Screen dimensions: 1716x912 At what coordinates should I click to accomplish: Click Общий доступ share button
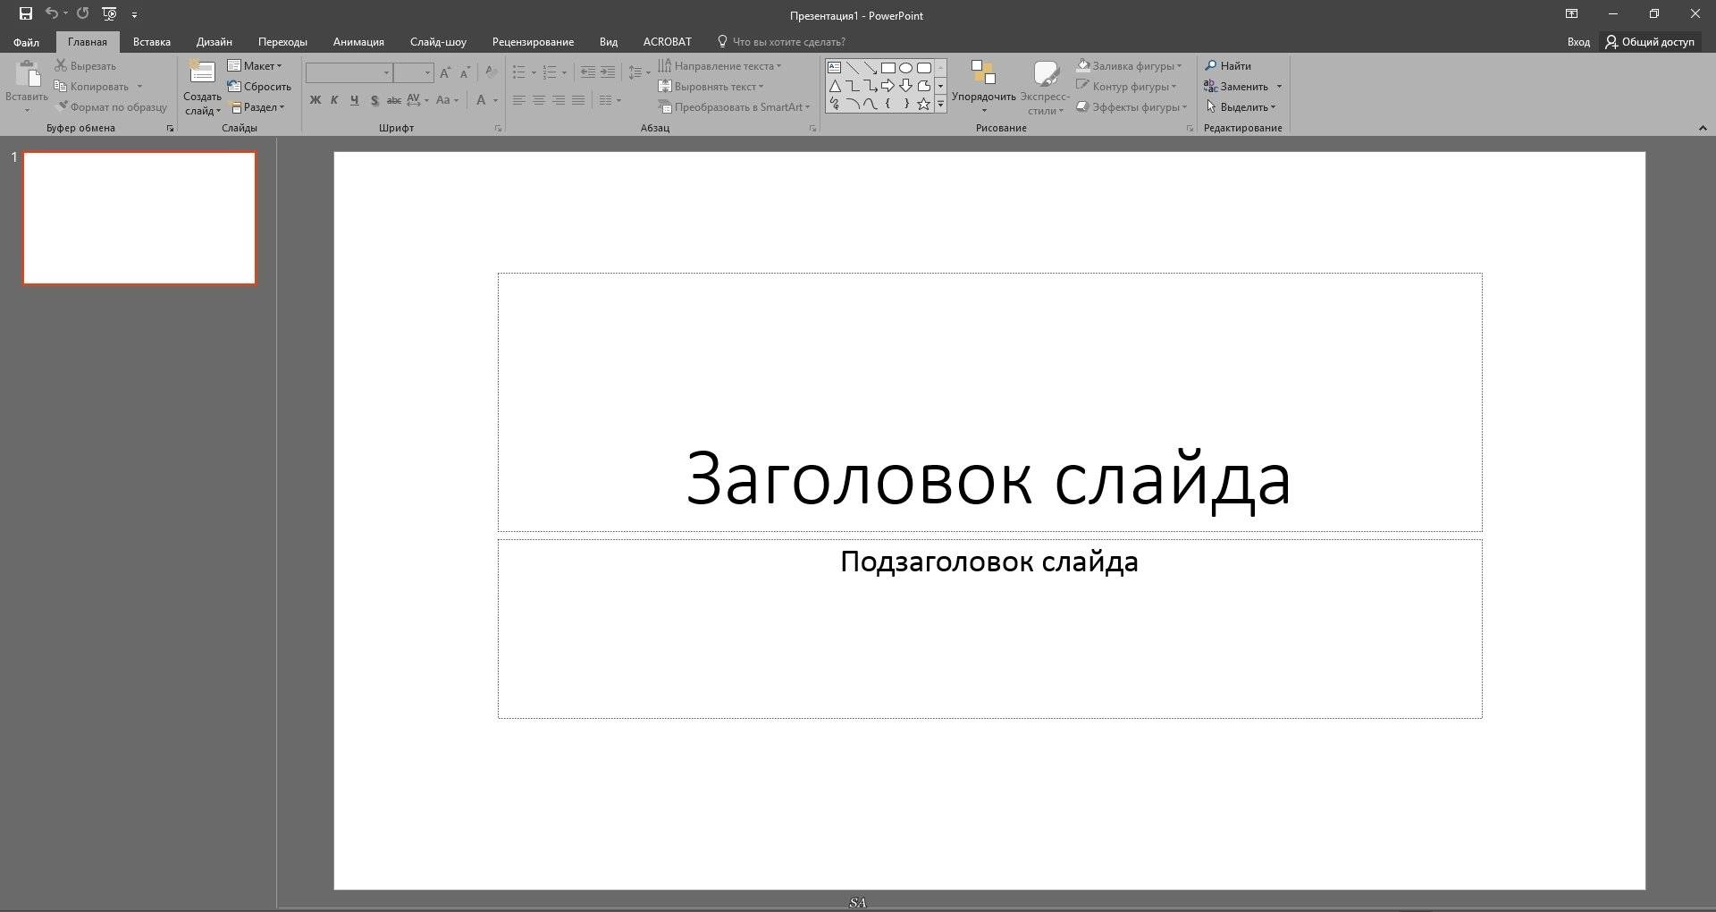pyautogui.click(x=1650, y=42)
